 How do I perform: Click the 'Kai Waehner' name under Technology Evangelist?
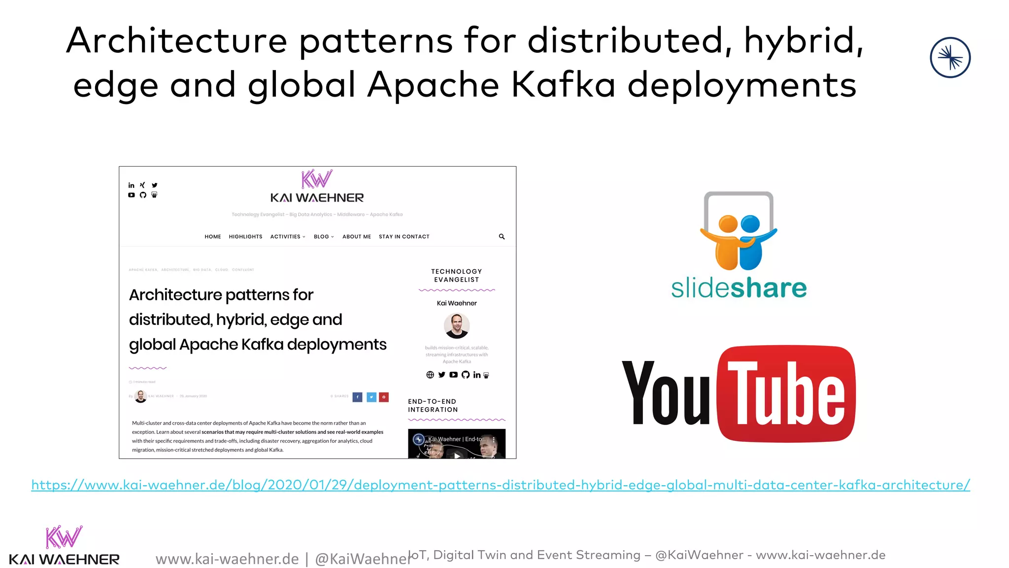point(457,303)
